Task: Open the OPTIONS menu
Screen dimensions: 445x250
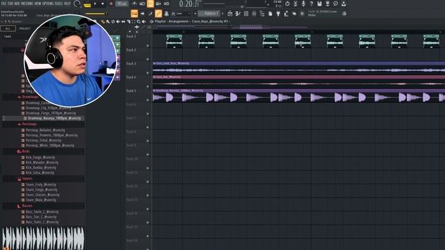Action: (48, 3)
